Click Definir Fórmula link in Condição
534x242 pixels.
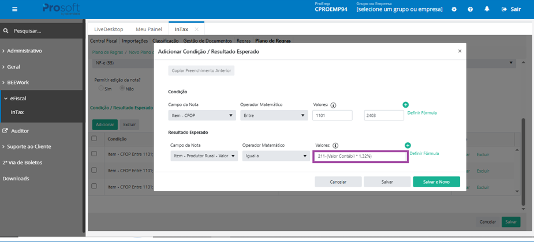coord(422,113)
